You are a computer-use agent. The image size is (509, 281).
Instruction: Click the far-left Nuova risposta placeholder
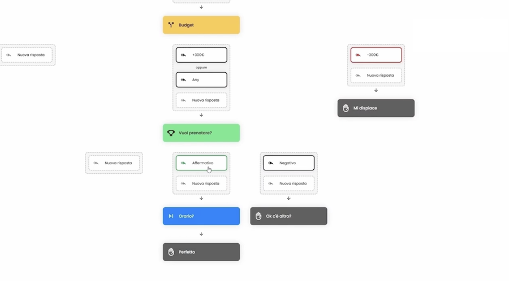pyautogui.click(x=27, y=55)
